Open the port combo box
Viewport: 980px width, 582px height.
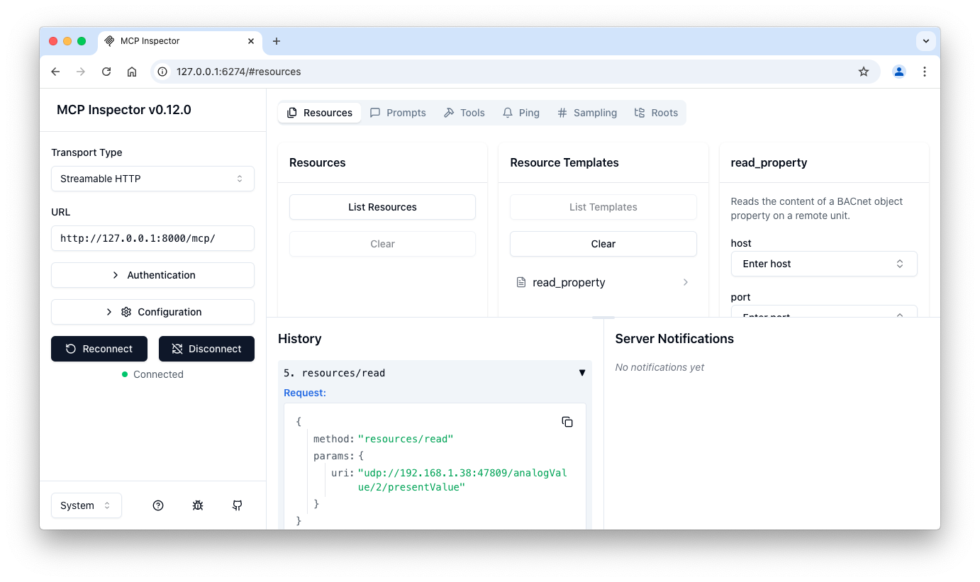click(x=824, y=311)
